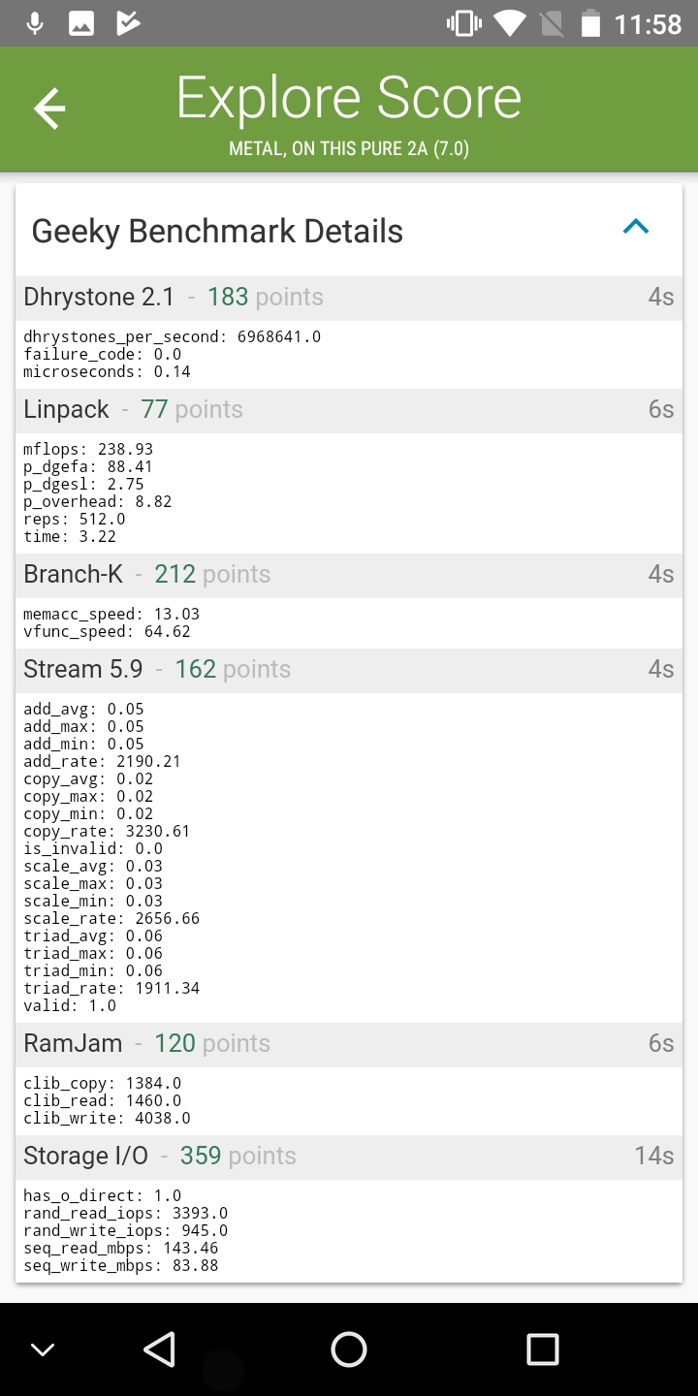Open recent apps with square button
Screen dimensions: 698x1396
[x=542, y=1348]
